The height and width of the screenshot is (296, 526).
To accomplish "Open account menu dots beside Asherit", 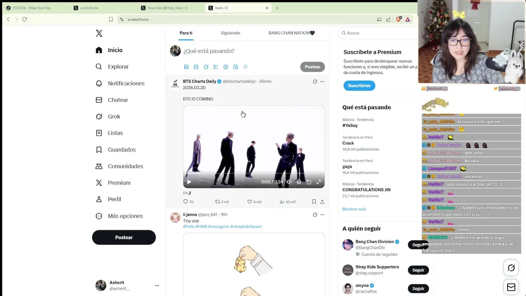I will pos(157,285).
